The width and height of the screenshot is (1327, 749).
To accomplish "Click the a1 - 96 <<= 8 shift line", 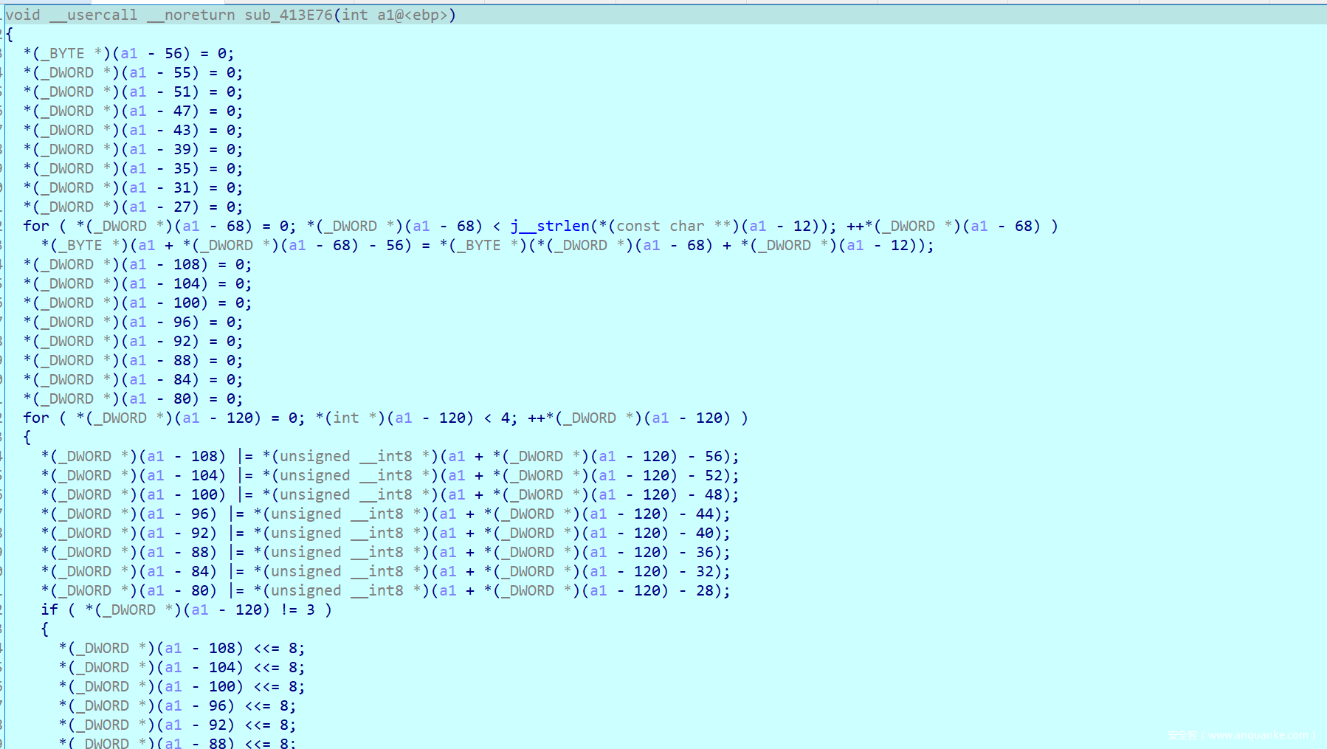I will [x=177, y=705].
